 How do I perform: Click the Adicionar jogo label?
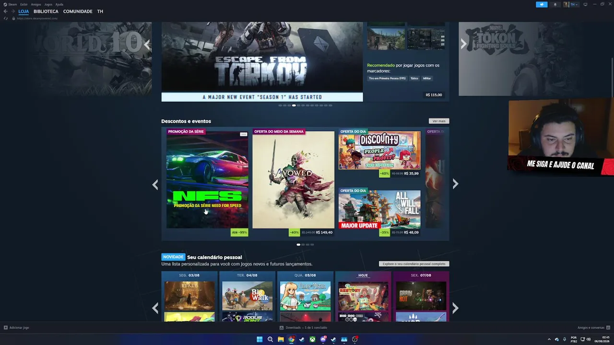pos(19,328)
